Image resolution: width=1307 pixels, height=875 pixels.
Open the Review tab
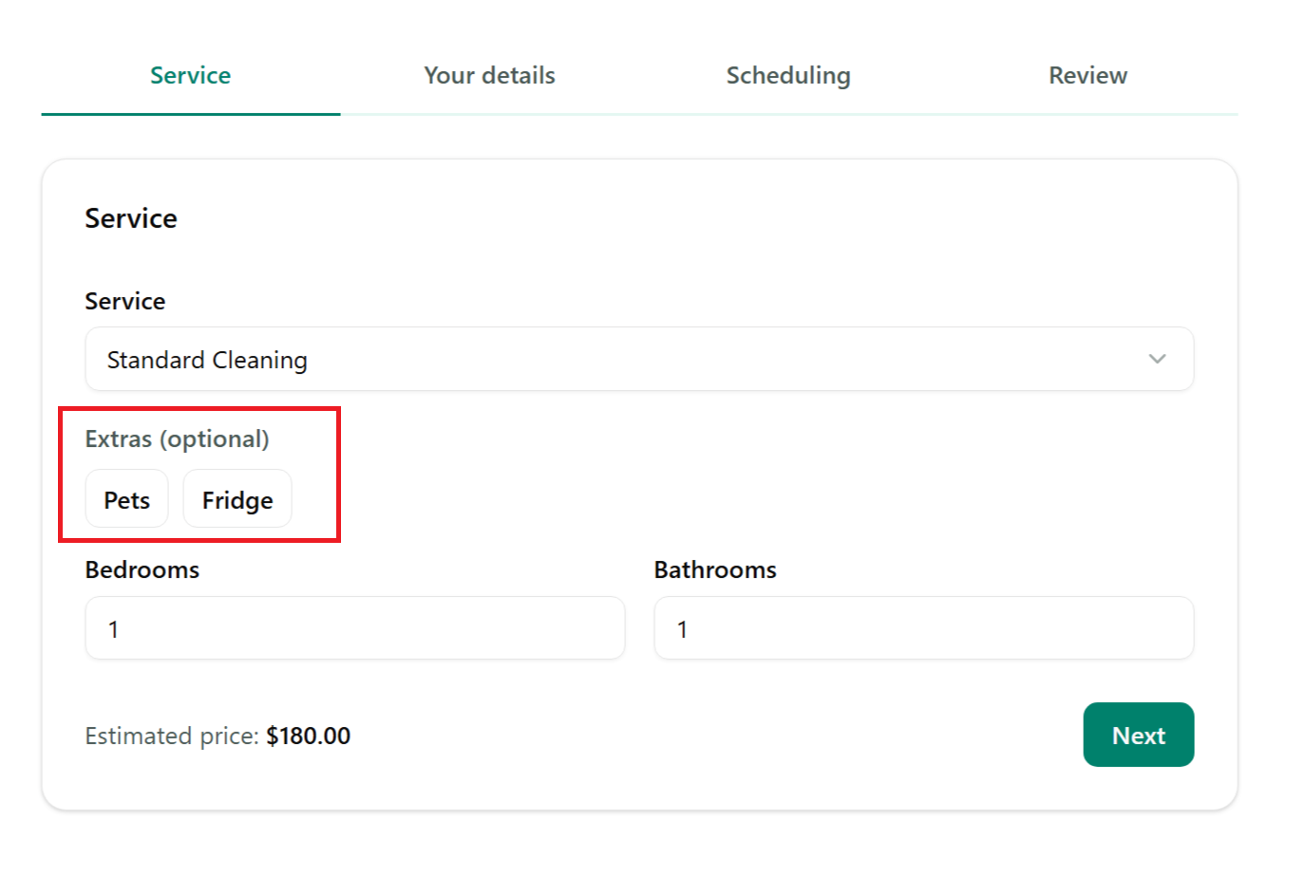tap(1088, 75)
